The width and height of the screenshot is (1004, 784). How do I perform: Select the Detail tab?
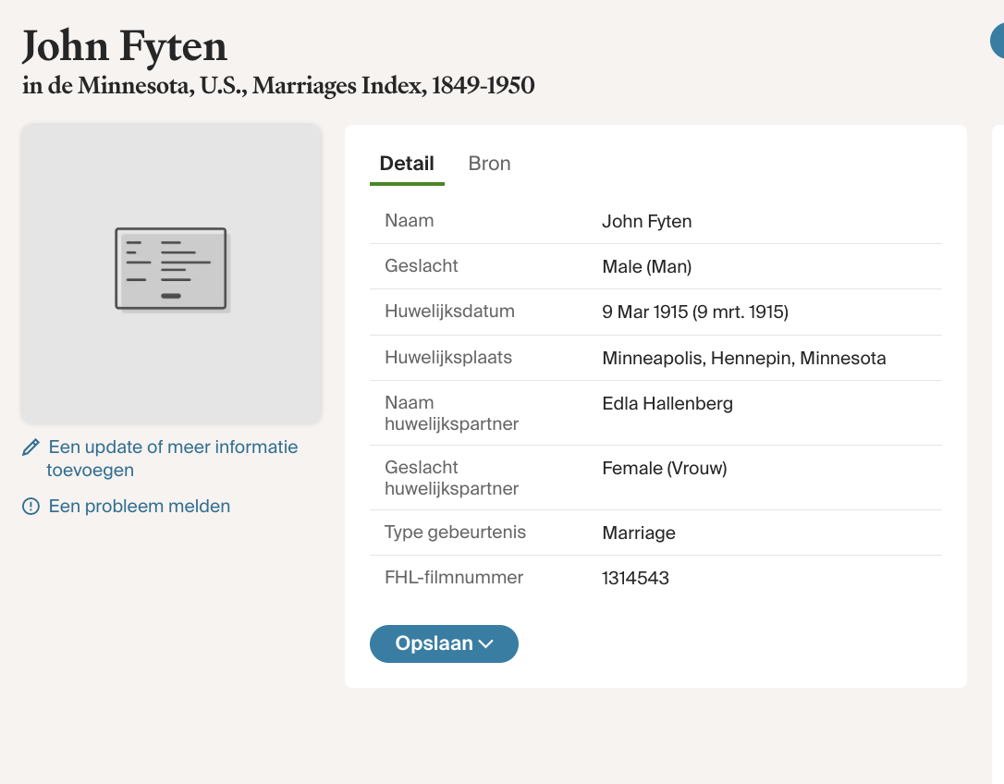[407, 164]
